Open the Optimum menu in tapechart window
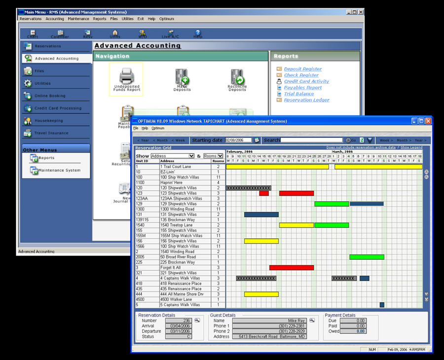This screenshot has width=444, height=360. point(158,128)
